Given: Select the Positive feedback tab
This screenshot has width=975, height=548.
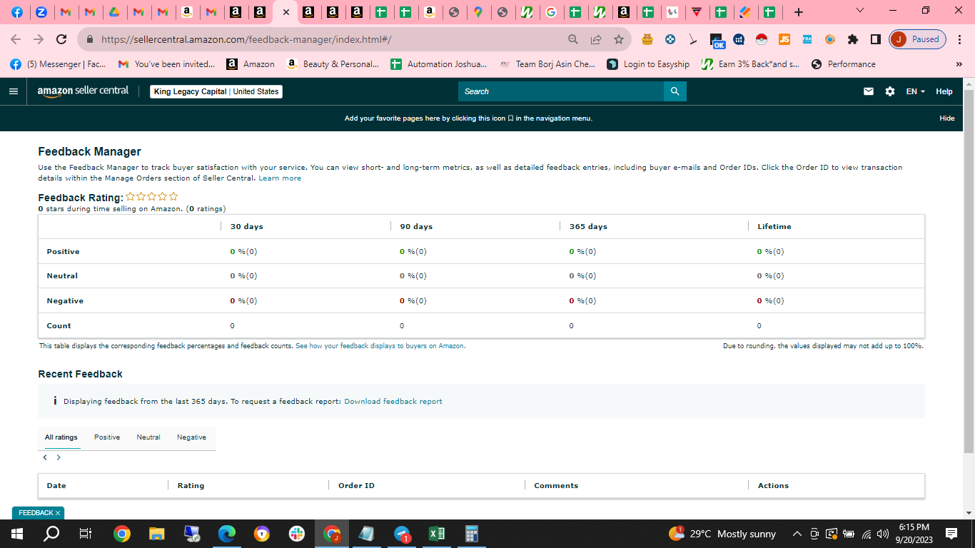Looking at the screenshot, I should [107, 437].
